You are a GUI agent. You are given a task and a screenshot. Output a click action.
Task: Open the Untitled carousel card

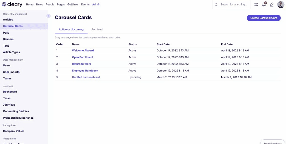pos(86,77)
